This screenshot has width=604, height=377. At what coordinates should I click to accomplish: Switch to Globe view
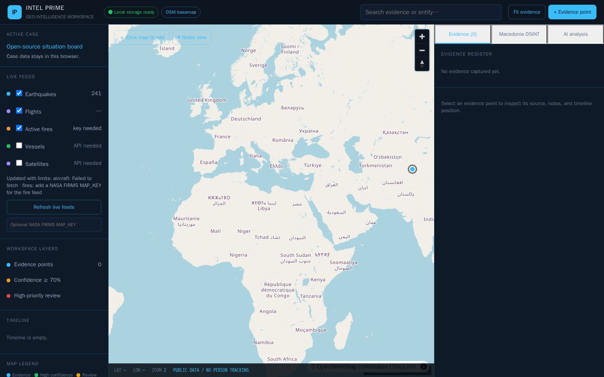coord(192,37)
